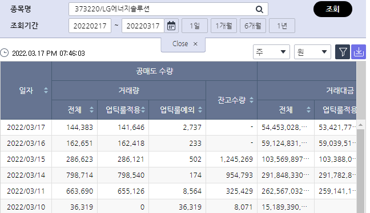370x213 pixels.
Task: Click uptick value 798,540
Action: click(131, 175)
